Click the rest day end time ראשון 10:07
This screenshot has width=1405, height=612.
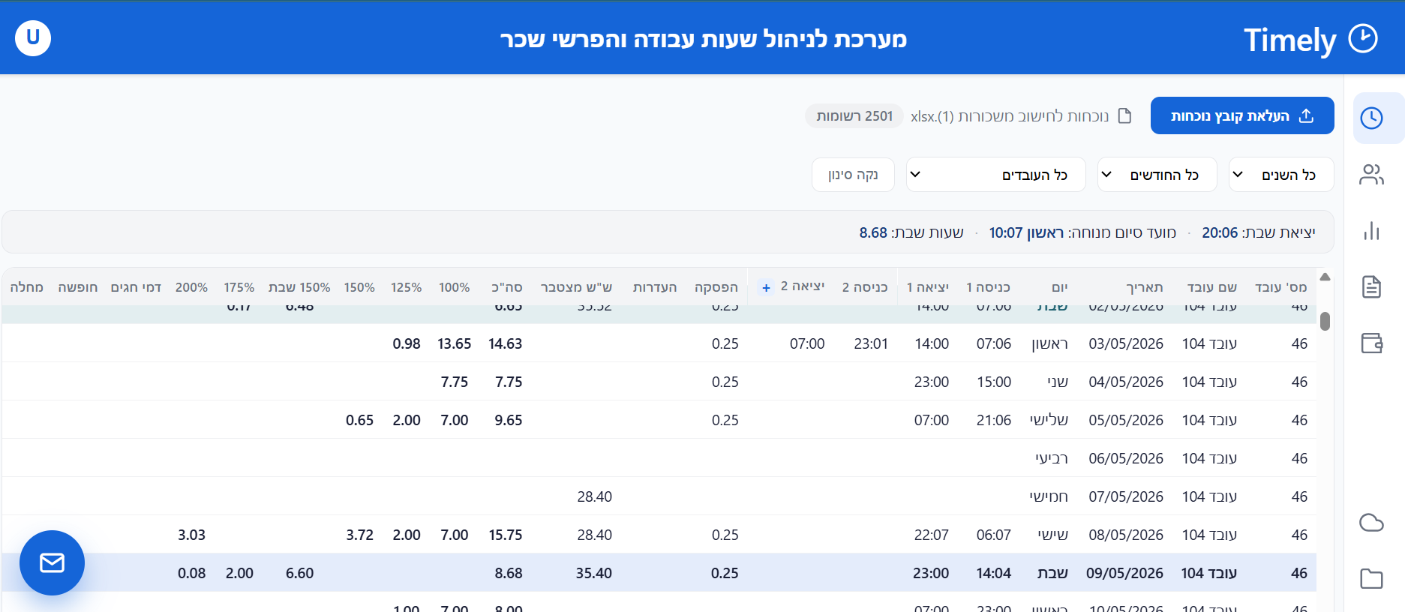click(1026, 232)
